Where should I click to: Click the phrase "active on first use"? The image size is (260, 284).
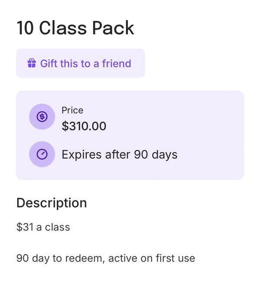[x=152, y=258]
